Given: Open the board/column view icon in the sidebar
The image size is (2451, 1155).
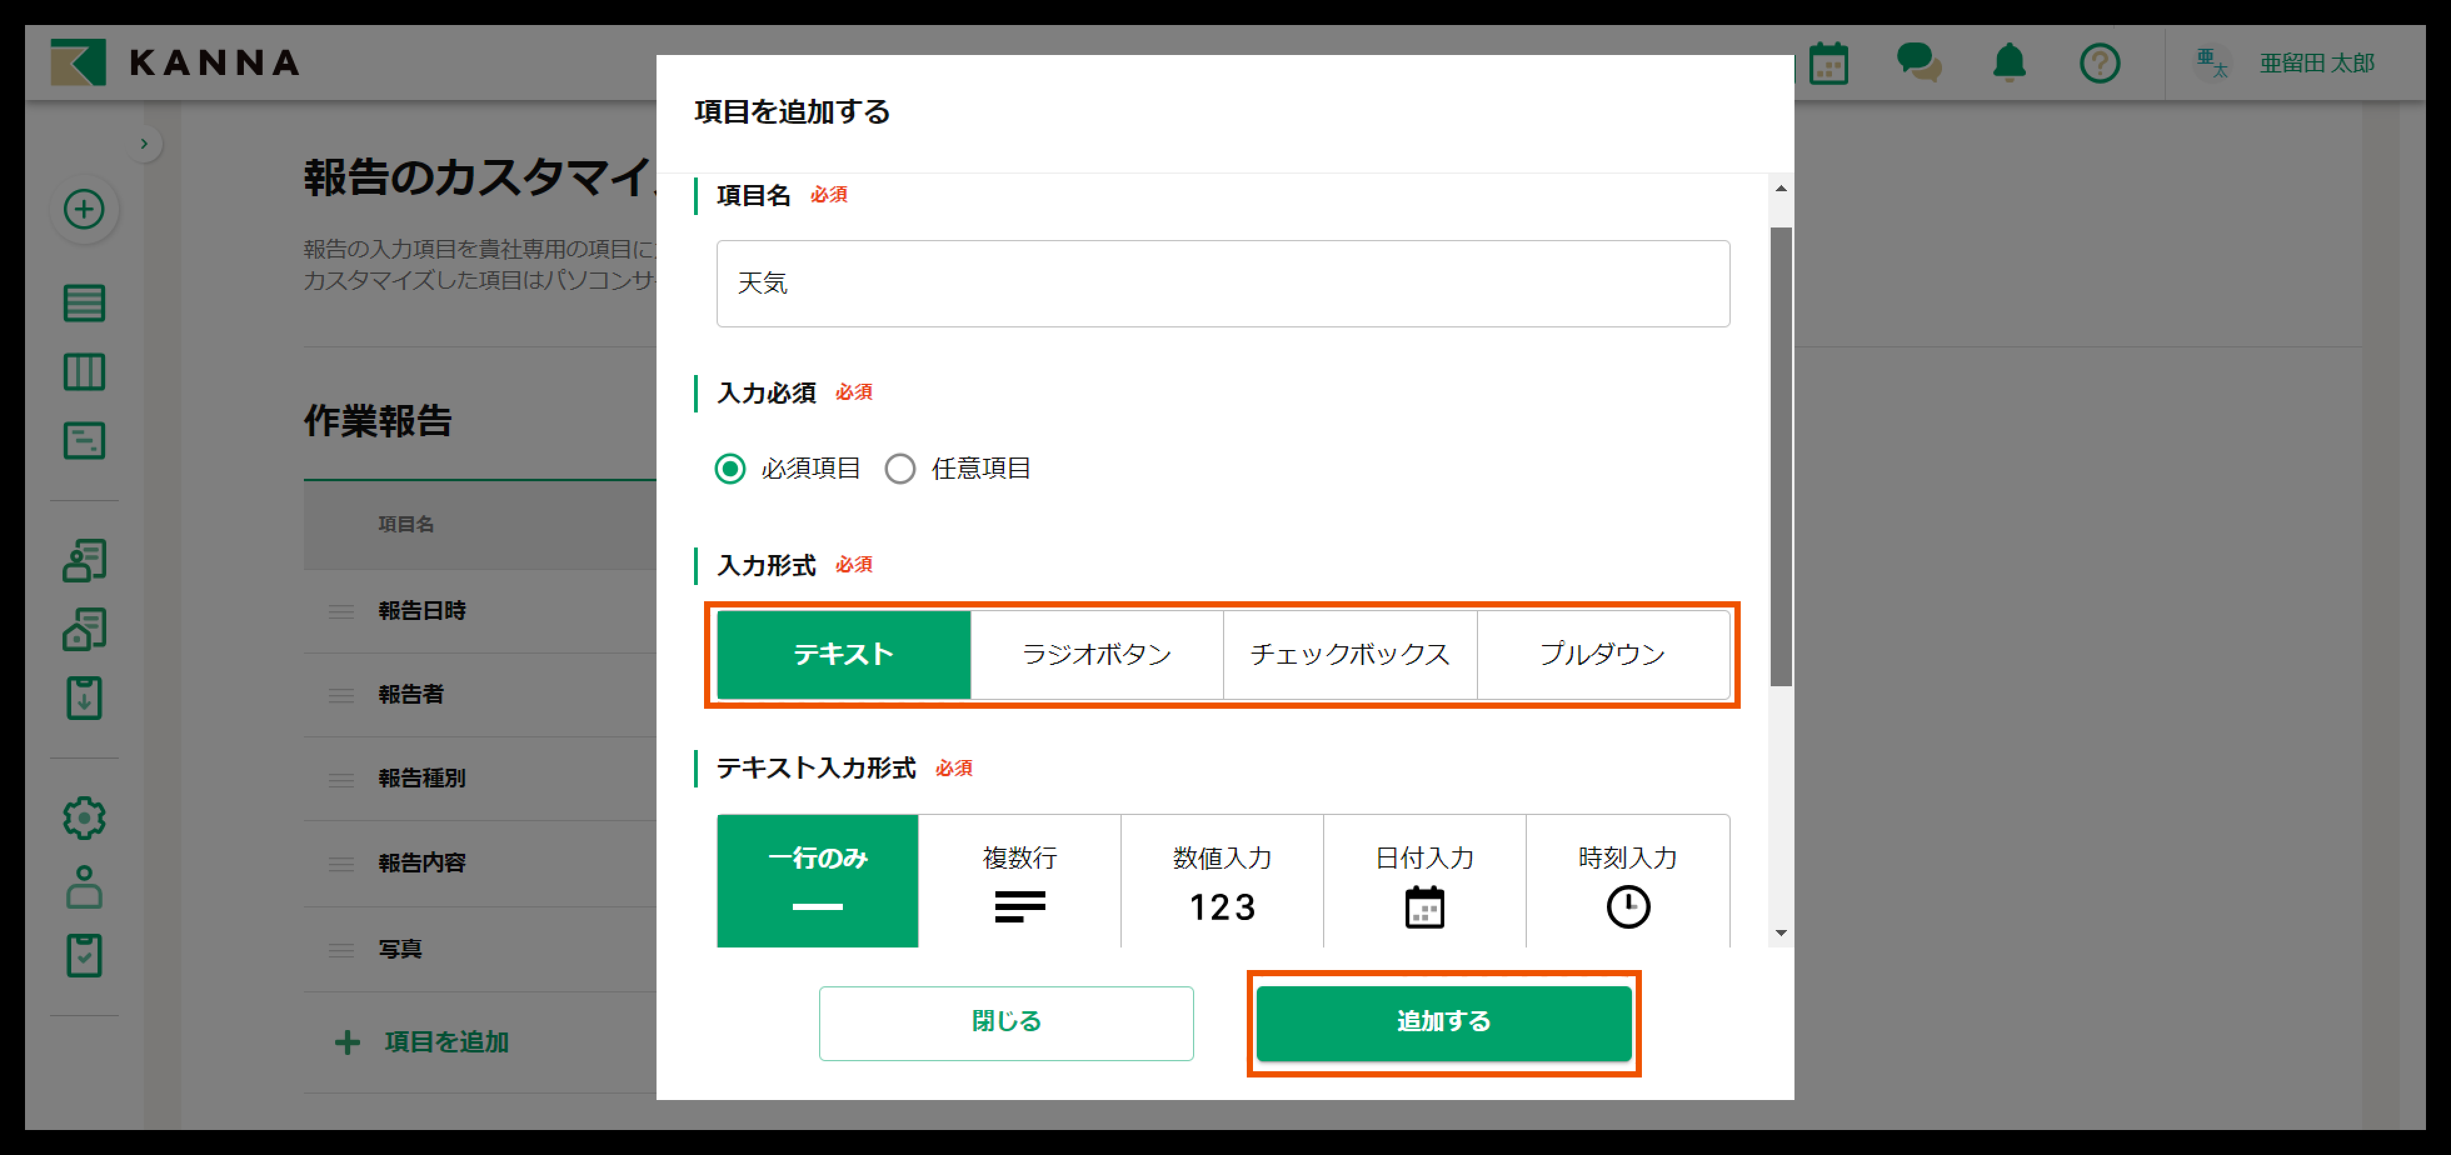Looking at the screenshot, I should (84, 372).
